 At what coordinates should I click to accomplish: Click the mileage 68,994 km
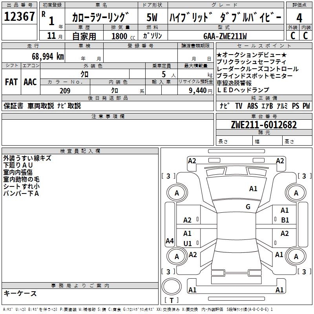[47, 57]
